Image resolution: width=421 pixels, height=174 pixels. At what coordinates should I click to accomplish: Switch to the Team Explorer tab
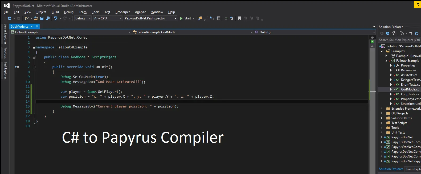point(413,169)
